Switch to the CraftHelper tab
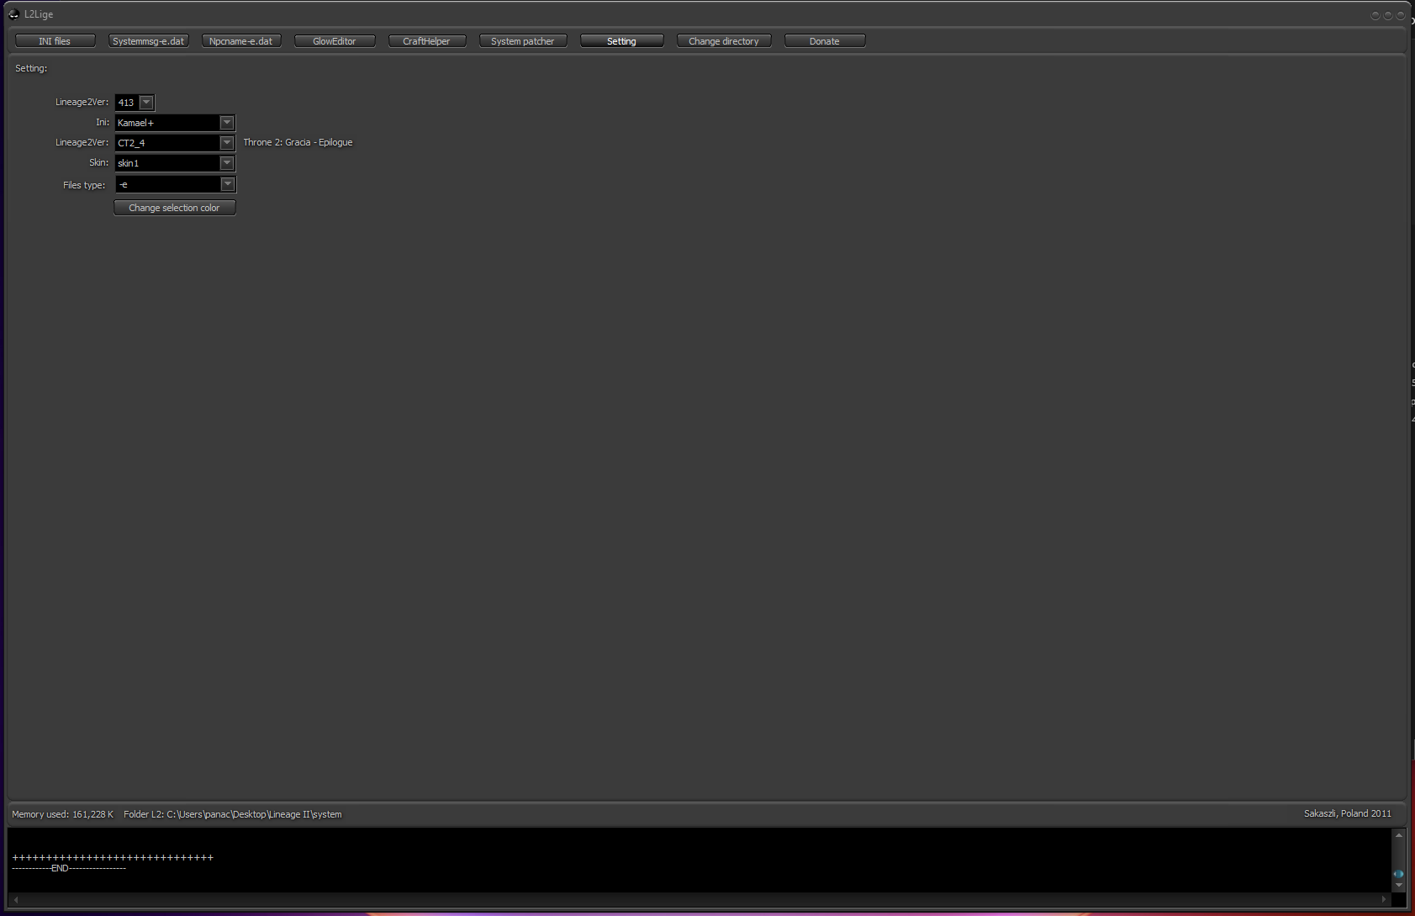This screenshot has width=1415, height=916. coord(426,41)
